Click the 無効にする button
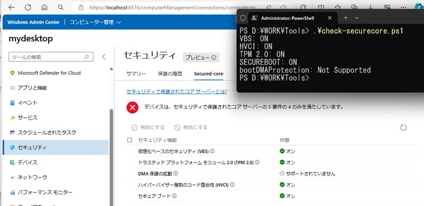424x206 pixels. tap(191, 127)
